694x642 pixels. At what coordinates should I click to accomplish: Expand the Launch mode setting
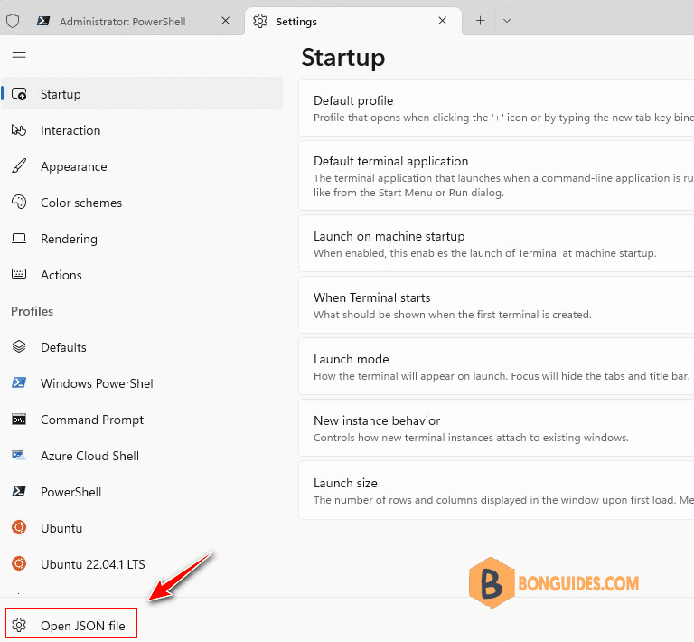(x=496, y=366)
